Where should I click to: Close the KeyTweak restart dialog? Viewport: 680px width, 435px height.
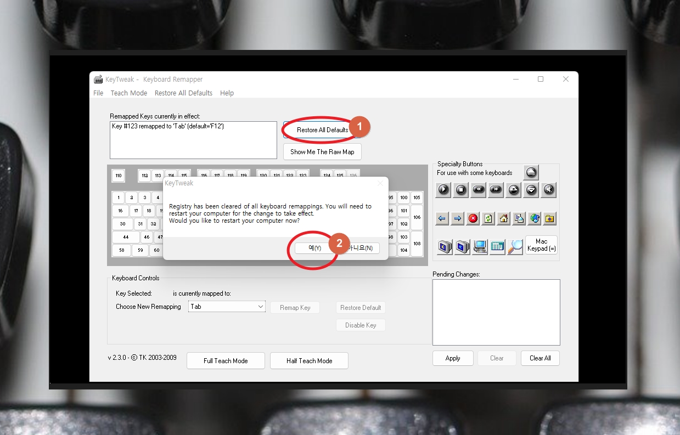380,183
